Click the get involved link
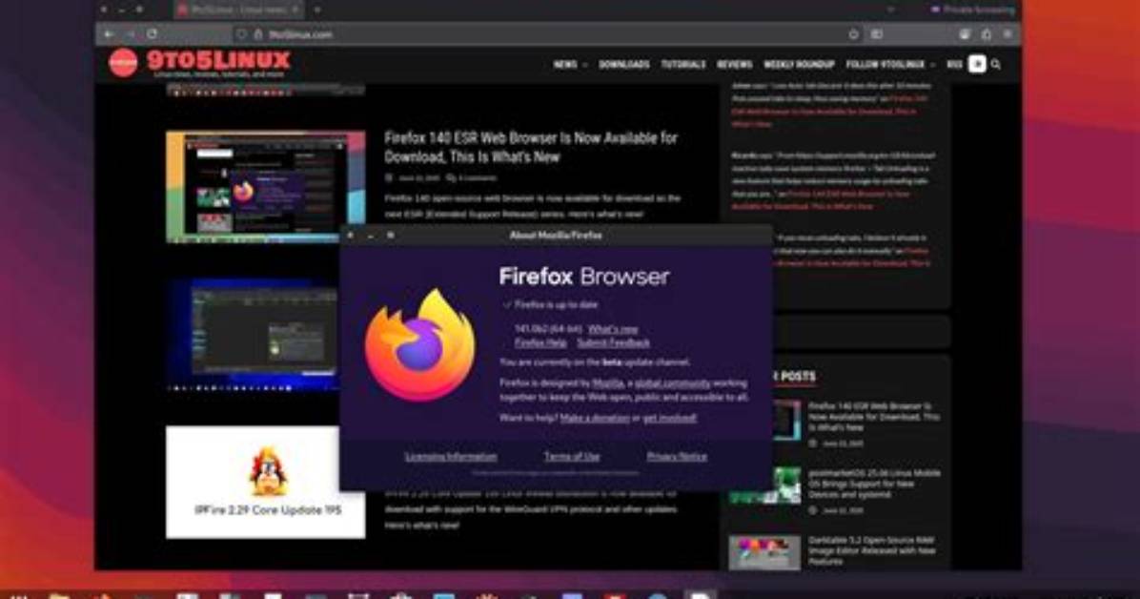1140x599 pixels. (x=669, y=418)
